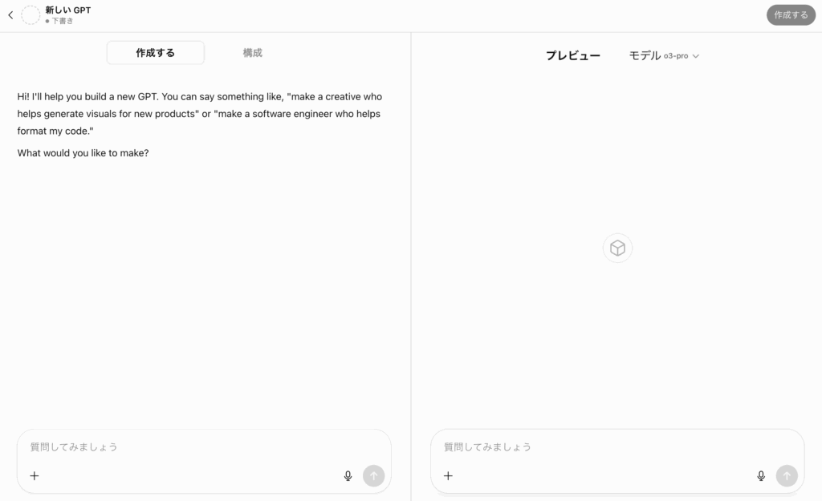Screen dimensions: 822x501
Task: Click the "What would you like to make?" text
Action: click(83, 153)
